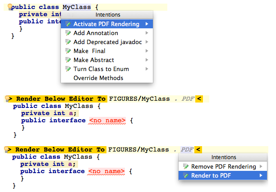Expand the Render to PDF submenu arrow
This screenshot has height=192, width=276.
pyautogui.click(x=261, y=175)
